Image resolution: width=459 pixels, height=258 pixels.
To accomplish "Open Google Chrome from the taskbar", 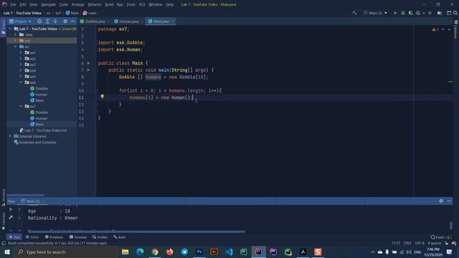I will (x=155, y=252).
